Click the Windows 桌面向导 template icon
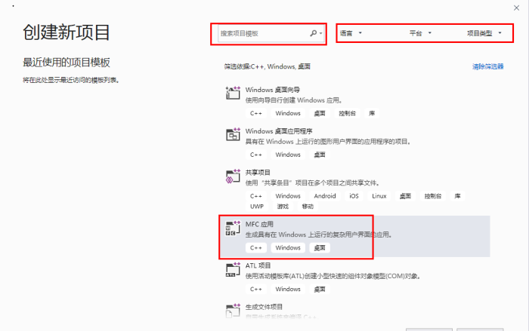This screenshot has height=331, width=529. click(x=233, y=93)
